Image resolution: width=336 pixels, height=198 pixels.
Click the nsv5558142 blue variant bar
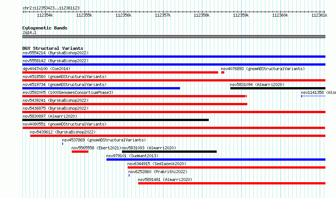tap(174, 64)
